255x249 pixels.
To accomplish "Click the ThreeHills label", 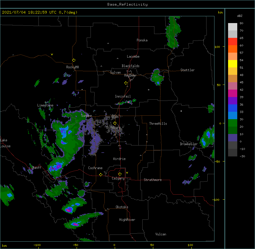I will point(158,124).
